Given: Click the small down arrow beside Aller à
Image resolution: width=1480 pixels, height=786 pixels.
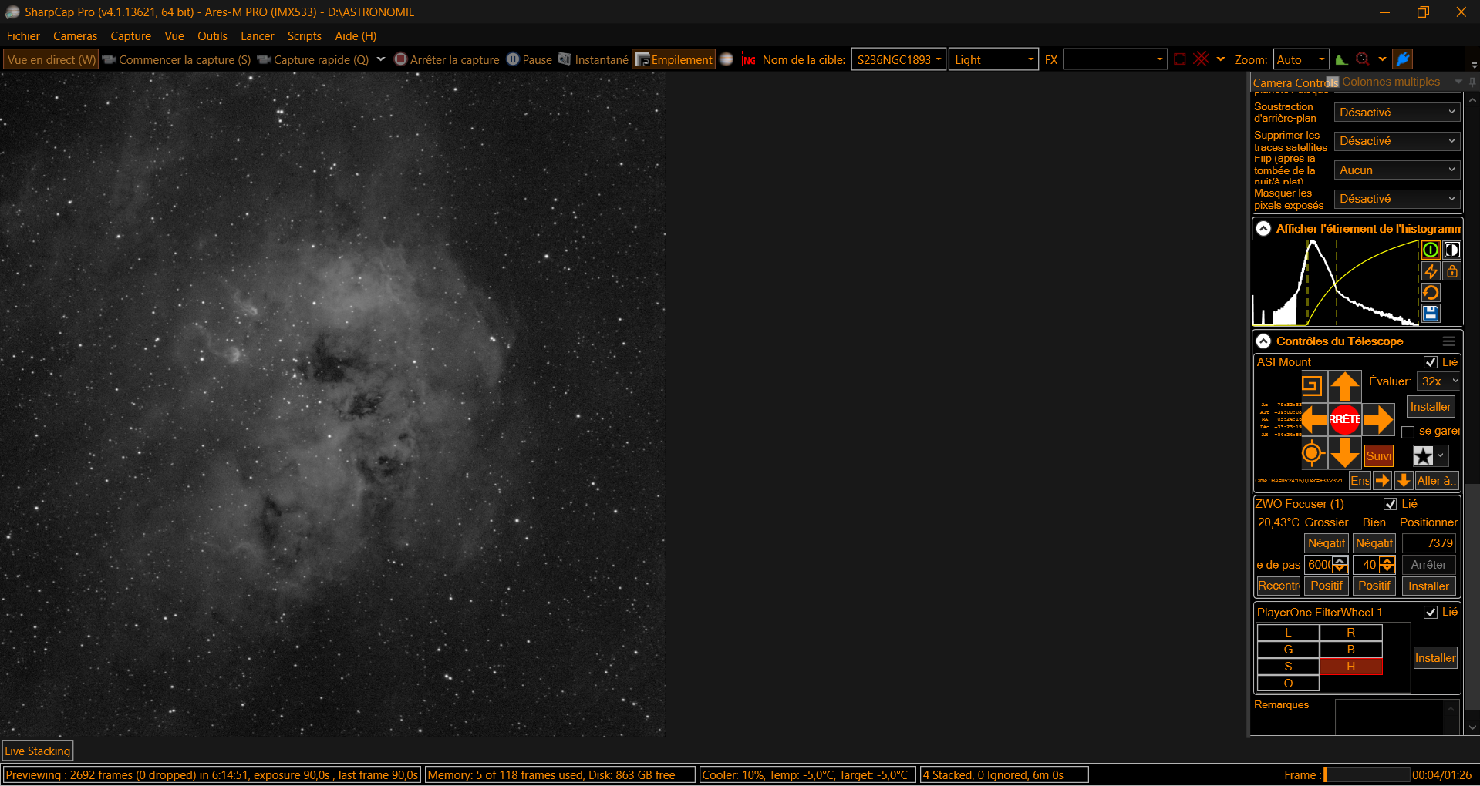Looking at the screenshot, I should [1404, 481].
